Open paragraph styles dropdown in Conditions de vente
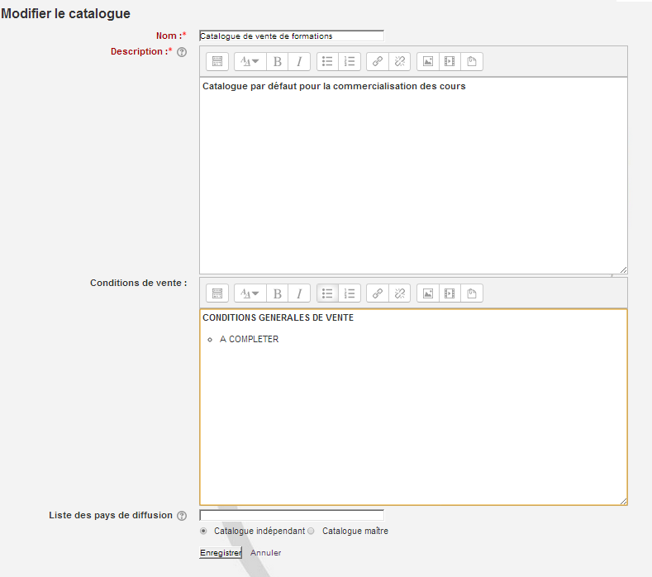652x577 pixels. (x=250, y=293)
